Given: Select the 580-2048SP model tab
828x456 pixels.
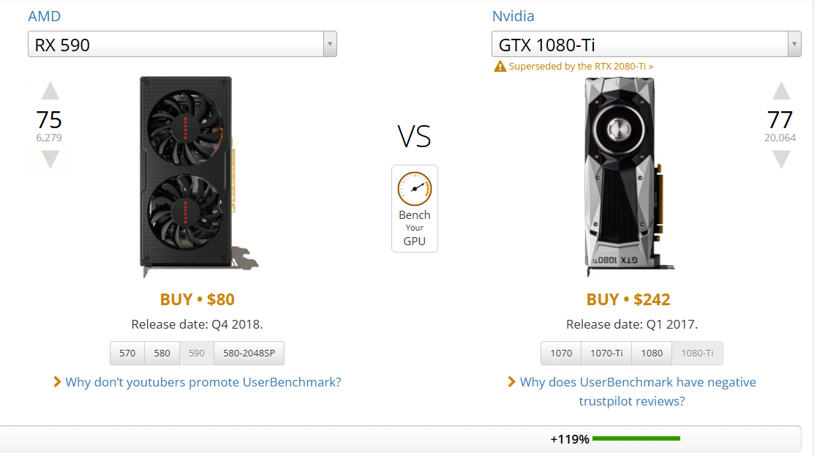Looking at the screenshot, I should click(249, 353).
